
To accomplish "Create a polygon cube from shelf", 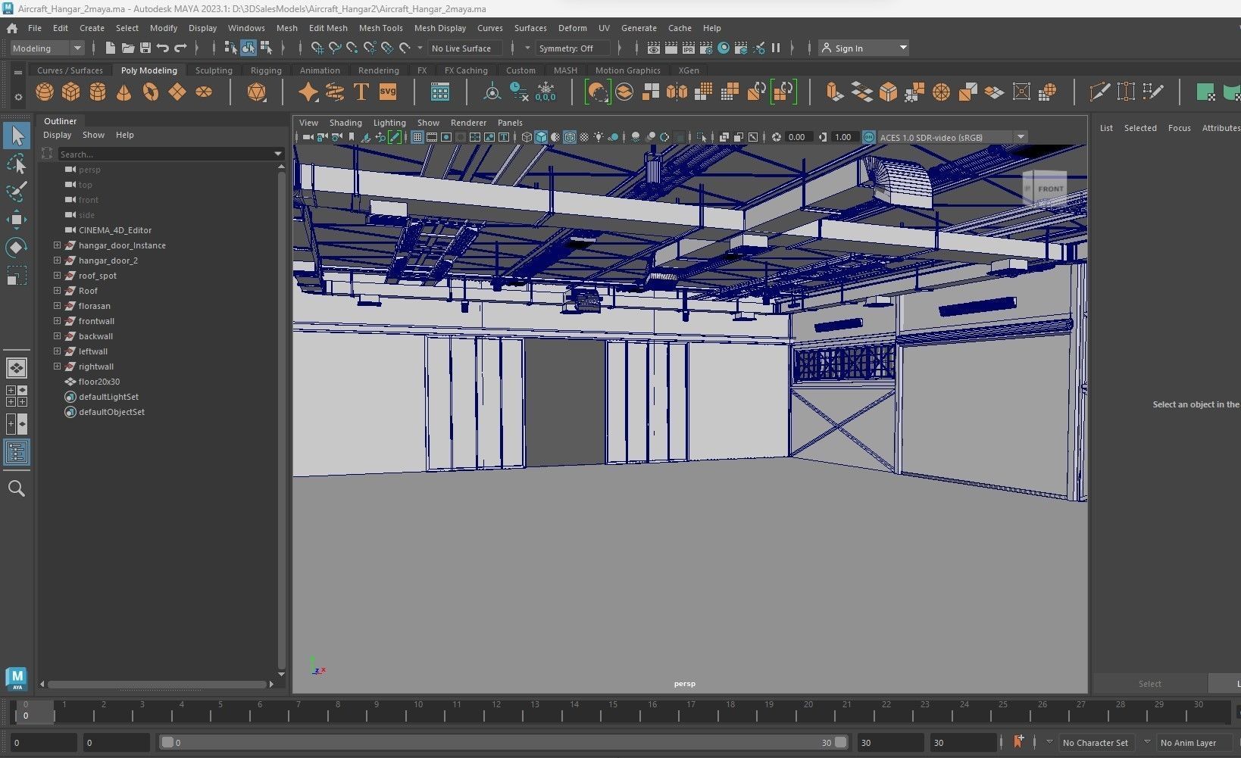I will pos(71,92).
